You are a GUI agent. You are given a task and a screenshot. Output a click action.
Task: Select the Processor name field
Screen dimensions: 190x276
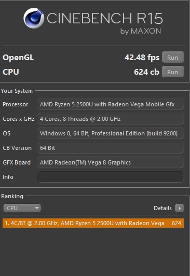111,104
